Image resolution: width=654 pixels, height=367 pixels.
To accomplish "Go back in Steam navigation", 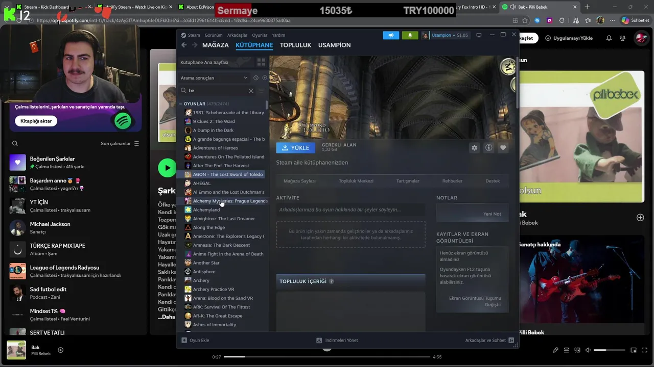I will tap(184, 45).
